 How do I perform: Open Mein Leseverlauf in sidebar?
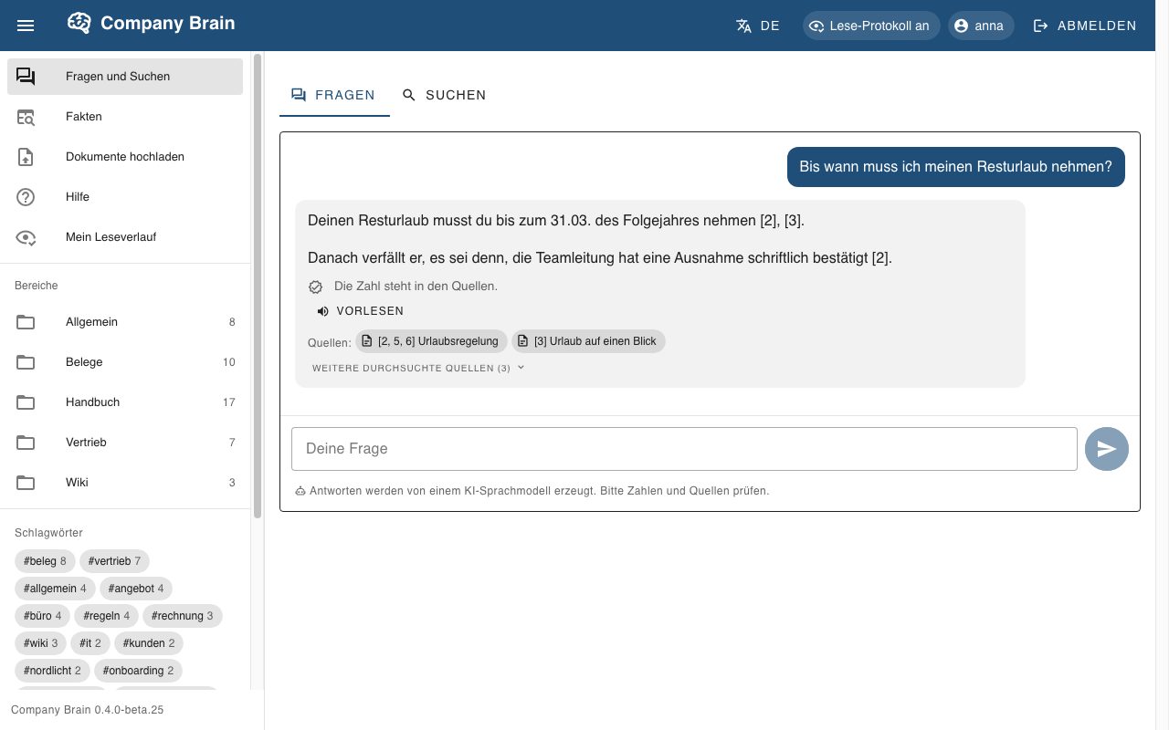click(x=125, y=237)
